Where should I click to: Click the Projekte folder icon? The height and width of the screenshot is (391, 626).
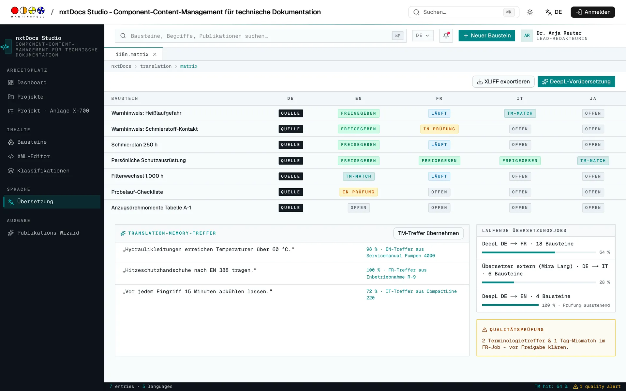[11, 97]
